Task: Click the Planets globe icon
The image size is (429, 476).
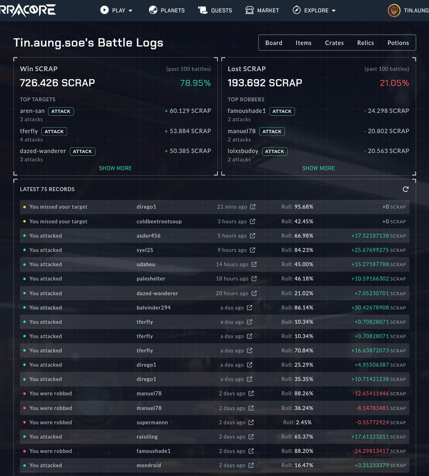Action: coord(153,10)
